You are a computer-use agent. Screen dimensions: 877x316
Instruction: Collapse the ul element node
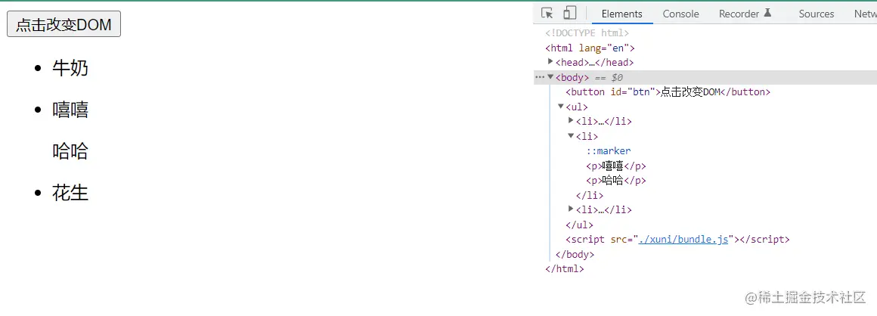pos(561,107)
